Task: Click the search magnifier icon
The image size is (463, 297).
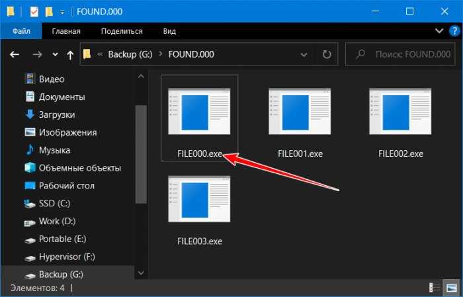Action: (360, 54)
